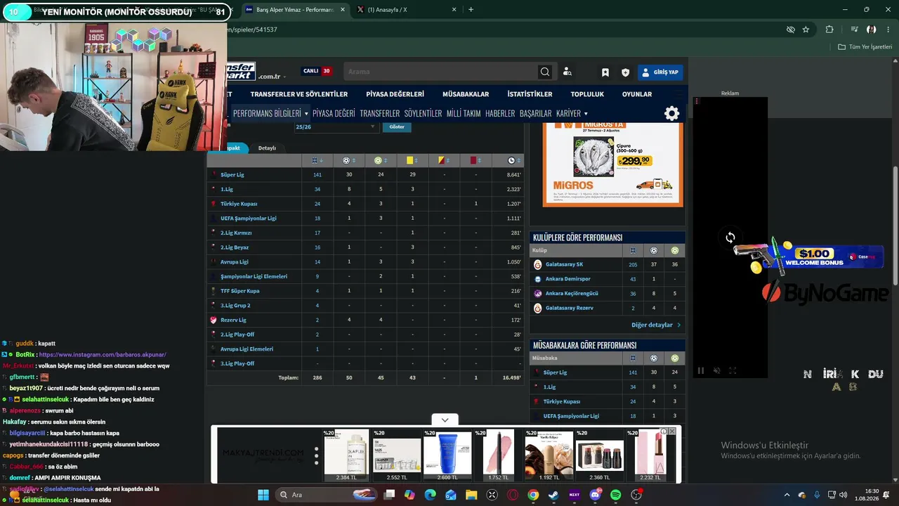Screen dimensions: 899x506
Task: Click the refresh icon on the ad video
Action: [x=730, y=238]
